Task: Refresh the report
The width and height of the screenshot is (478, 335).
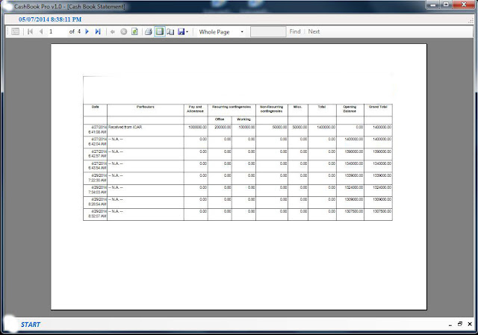Action: pos(134,31)
